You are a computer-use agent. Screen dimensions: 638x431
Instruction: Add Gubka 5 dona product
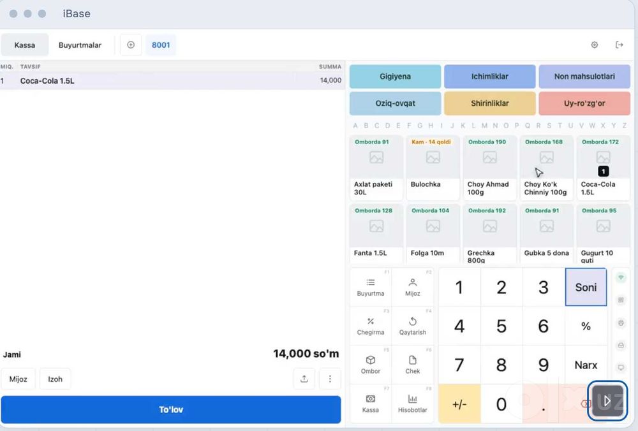(x=547, y=234)
